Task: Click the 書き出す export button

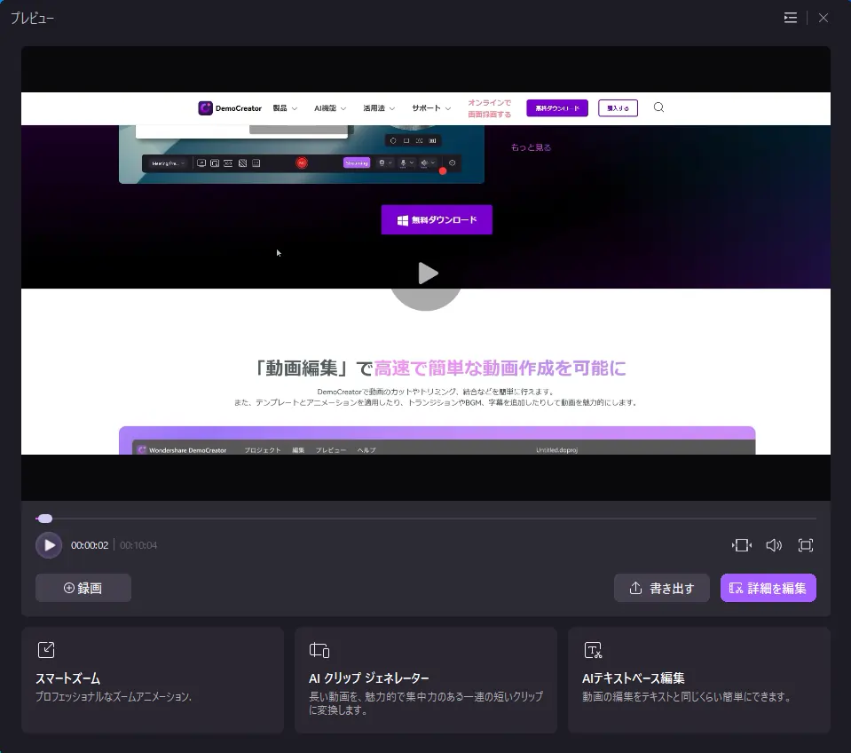Action: (661, 588)
